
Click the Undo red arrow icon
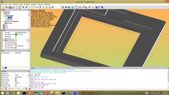(23, 7)
